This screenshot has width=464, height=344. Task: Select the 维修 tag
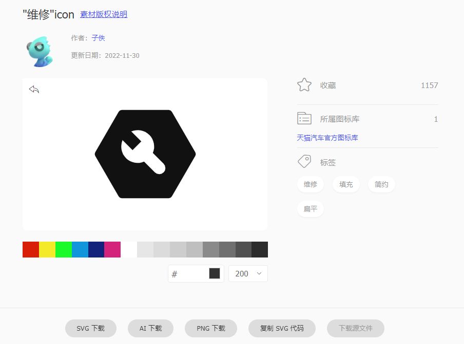coord(310,184)
